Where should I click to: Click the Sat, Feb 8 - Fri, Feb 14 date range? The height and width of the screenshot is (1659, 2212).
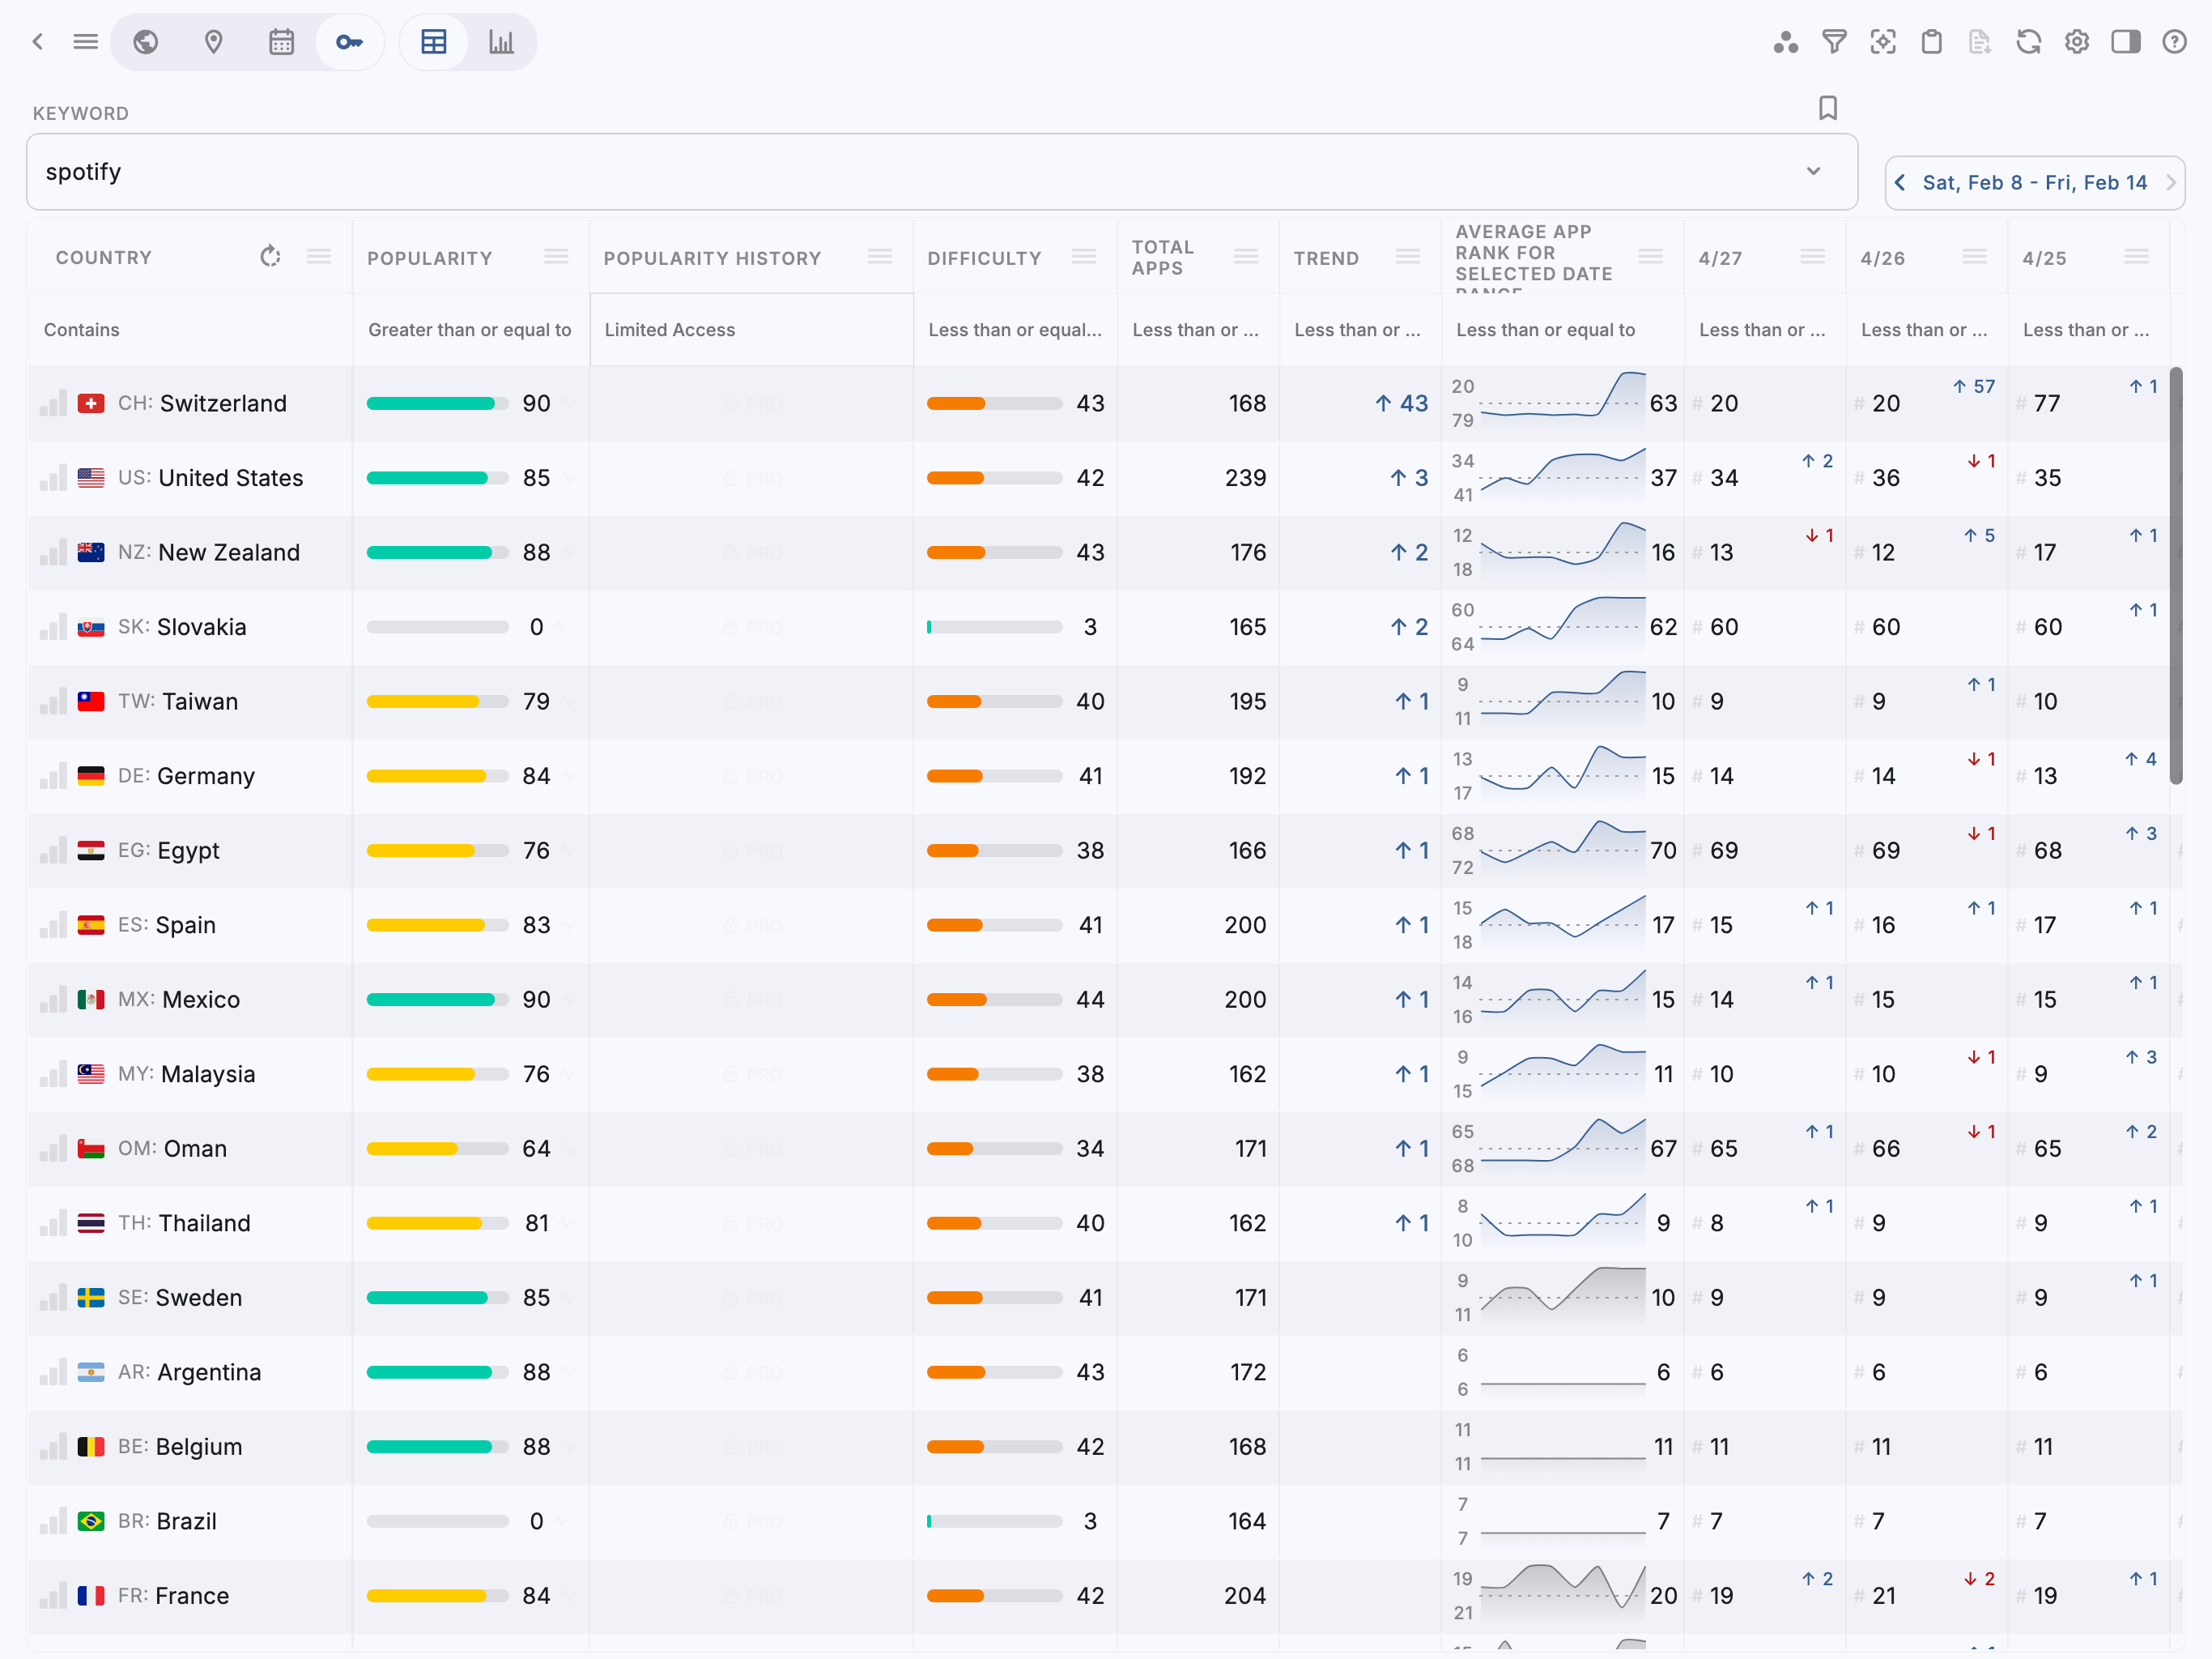pos(2034,182)
